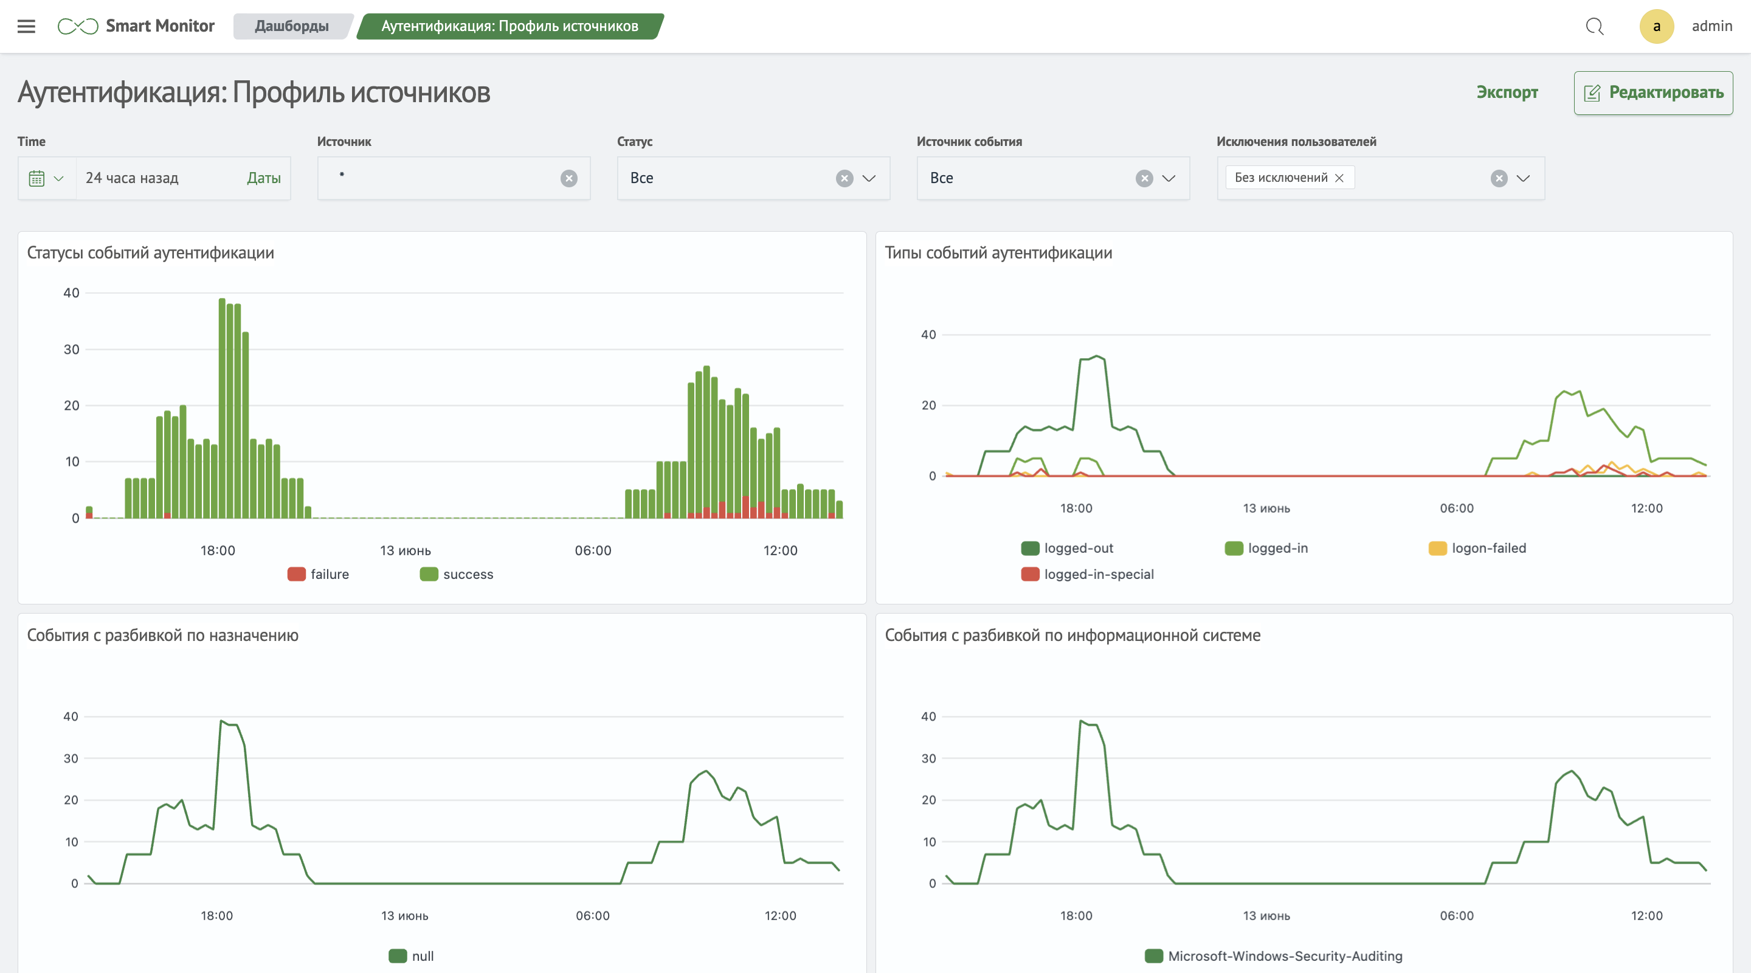Click the calendar icon in Time filter
This screenshot has height=973, width=1751.
(36, 178)
